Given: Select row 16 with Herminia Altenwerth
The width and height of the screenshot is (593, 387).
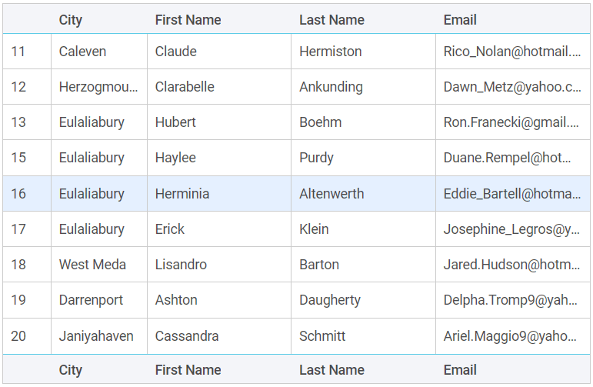Looking at the screenshot, I should (182, 194).
